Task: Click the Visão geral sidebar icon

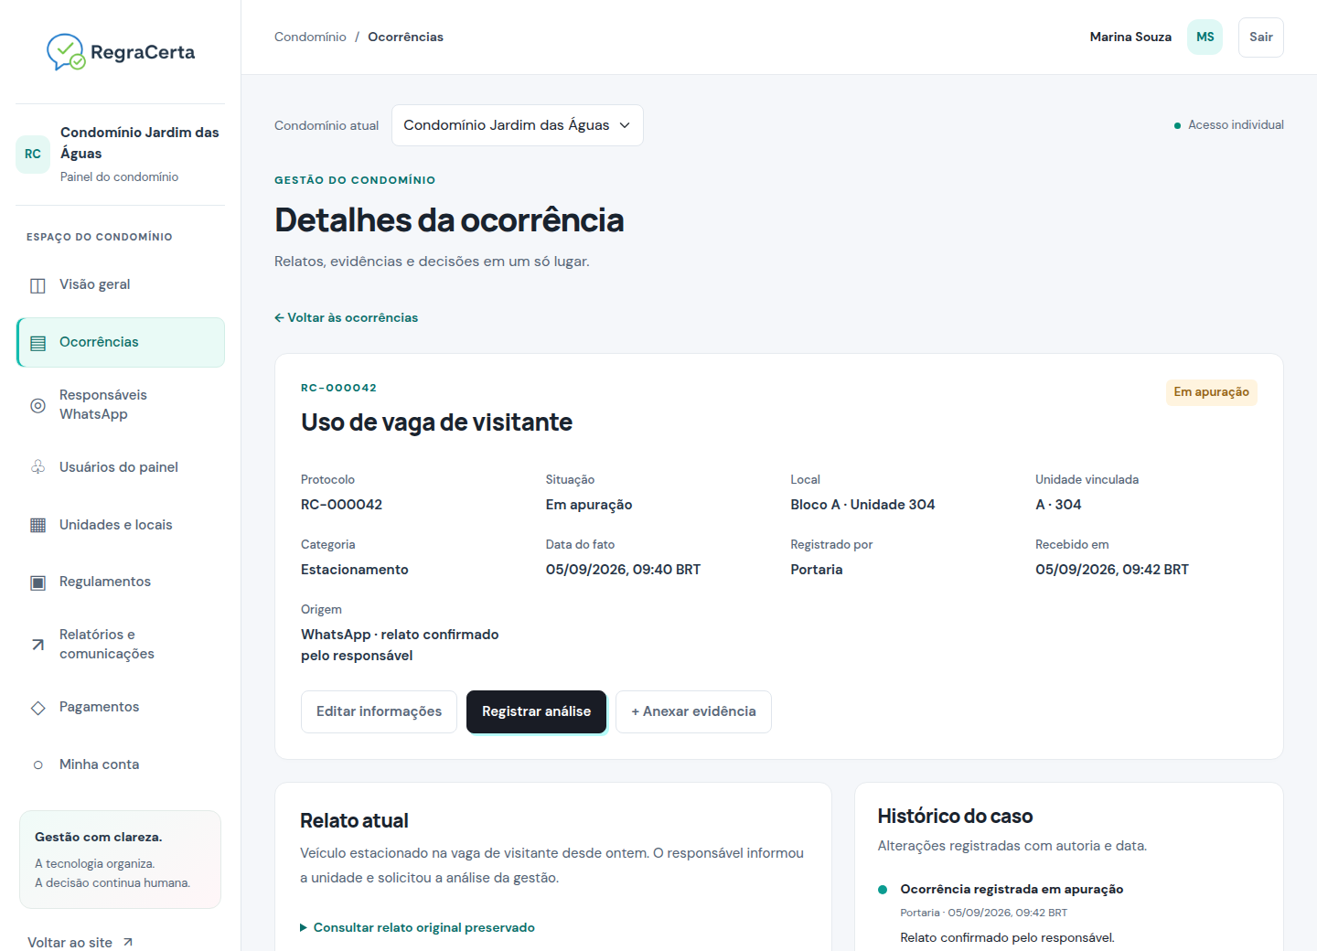Action: pos(37,285)
